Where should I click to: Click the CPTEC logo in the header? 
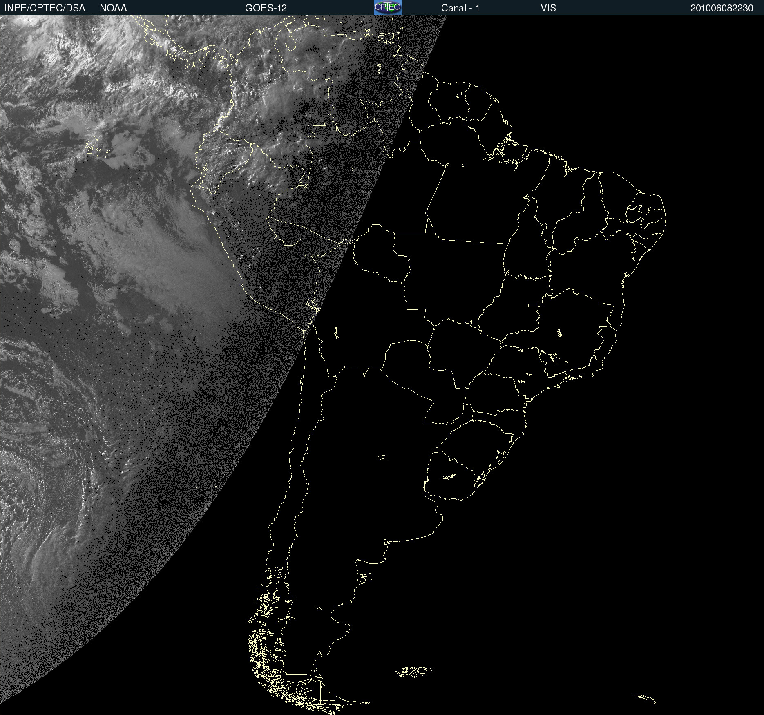coord(388,7)
